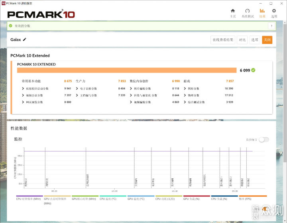Screen dimensions: 287x223
Task: Click the CPU clock frequency (MHz) legend
Action: (29, 199)
